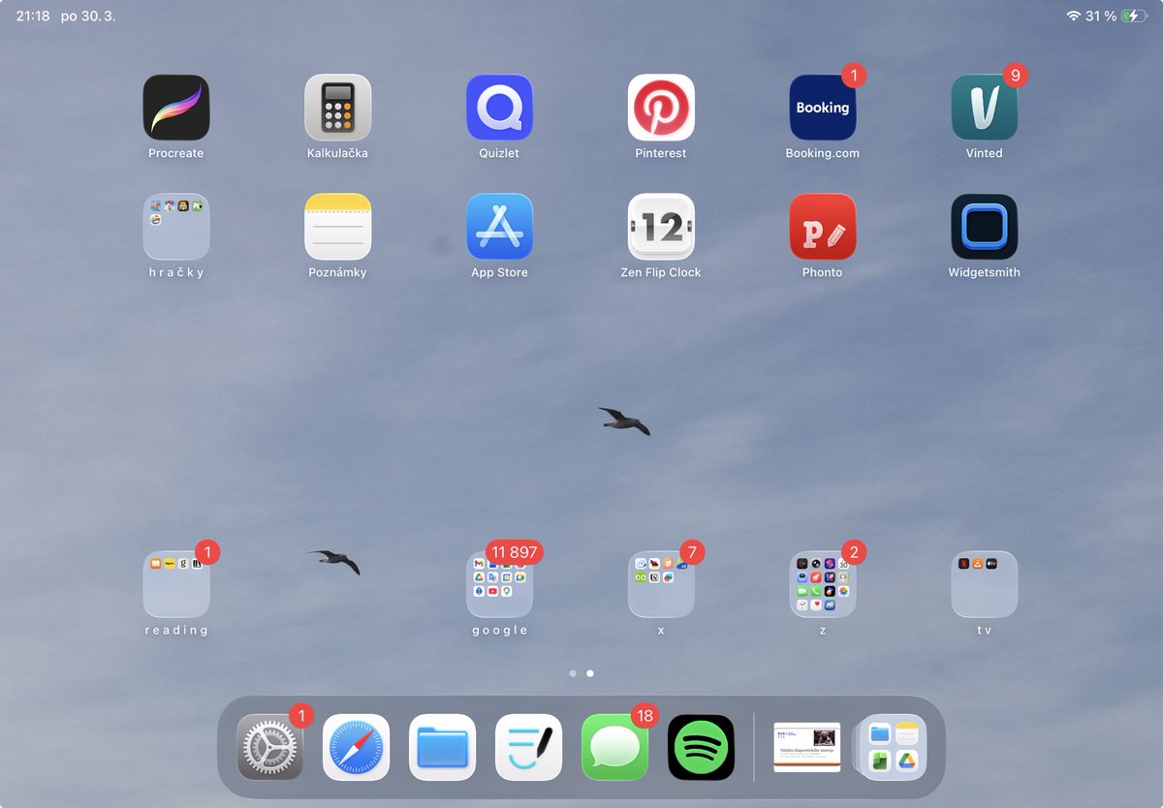
Task: Open Booking.com app
Action: [x=823, y=108]
